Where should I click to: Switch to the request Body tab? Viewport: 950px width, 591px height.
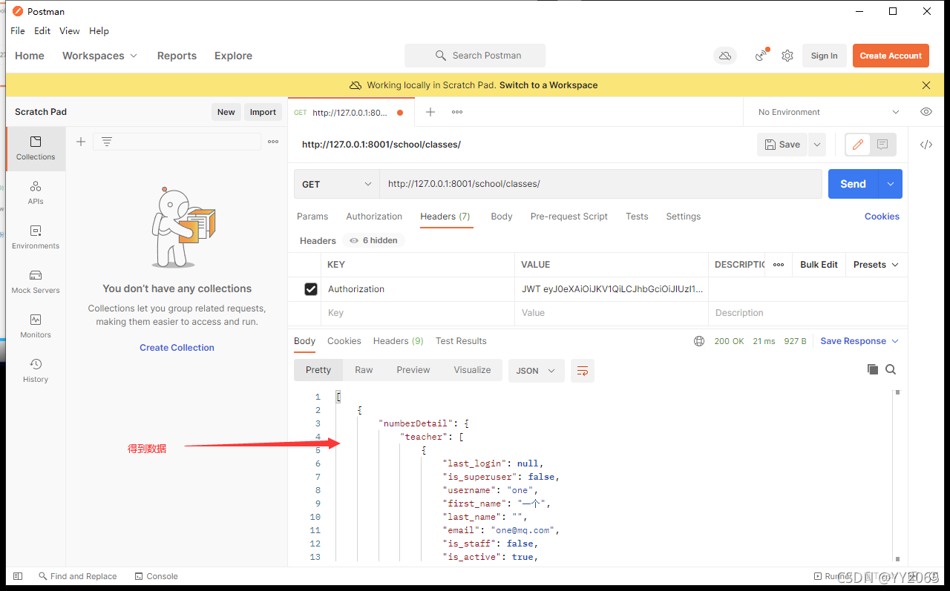502,217
